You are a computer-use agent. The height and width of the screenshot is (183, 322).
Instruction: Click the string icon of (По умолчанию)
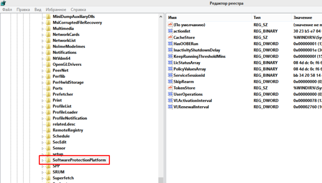point(170,25)
